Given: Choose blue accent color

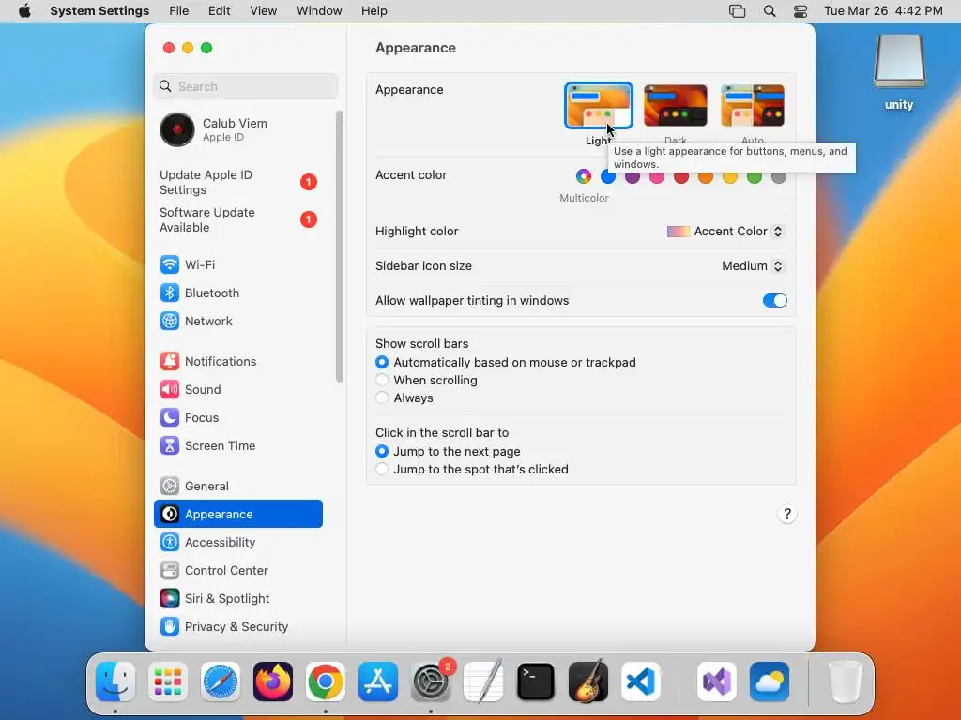Looking at the screenshot, I should tap(608, 177).
